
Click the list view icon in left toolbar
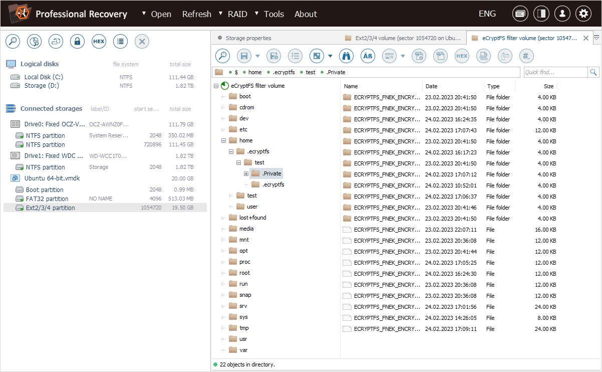120,42
